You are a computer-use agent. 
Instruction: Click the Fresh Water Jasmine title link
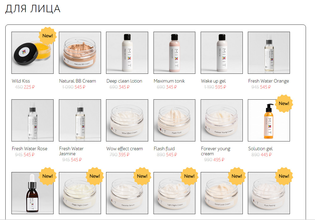pos(71,151)
